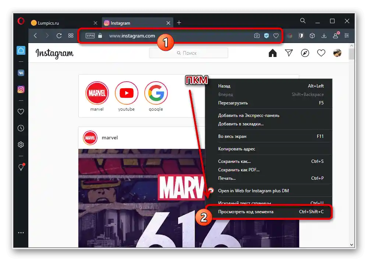Open the Opera main menu logo
This screenshot has height=261, width=368.
21,21
